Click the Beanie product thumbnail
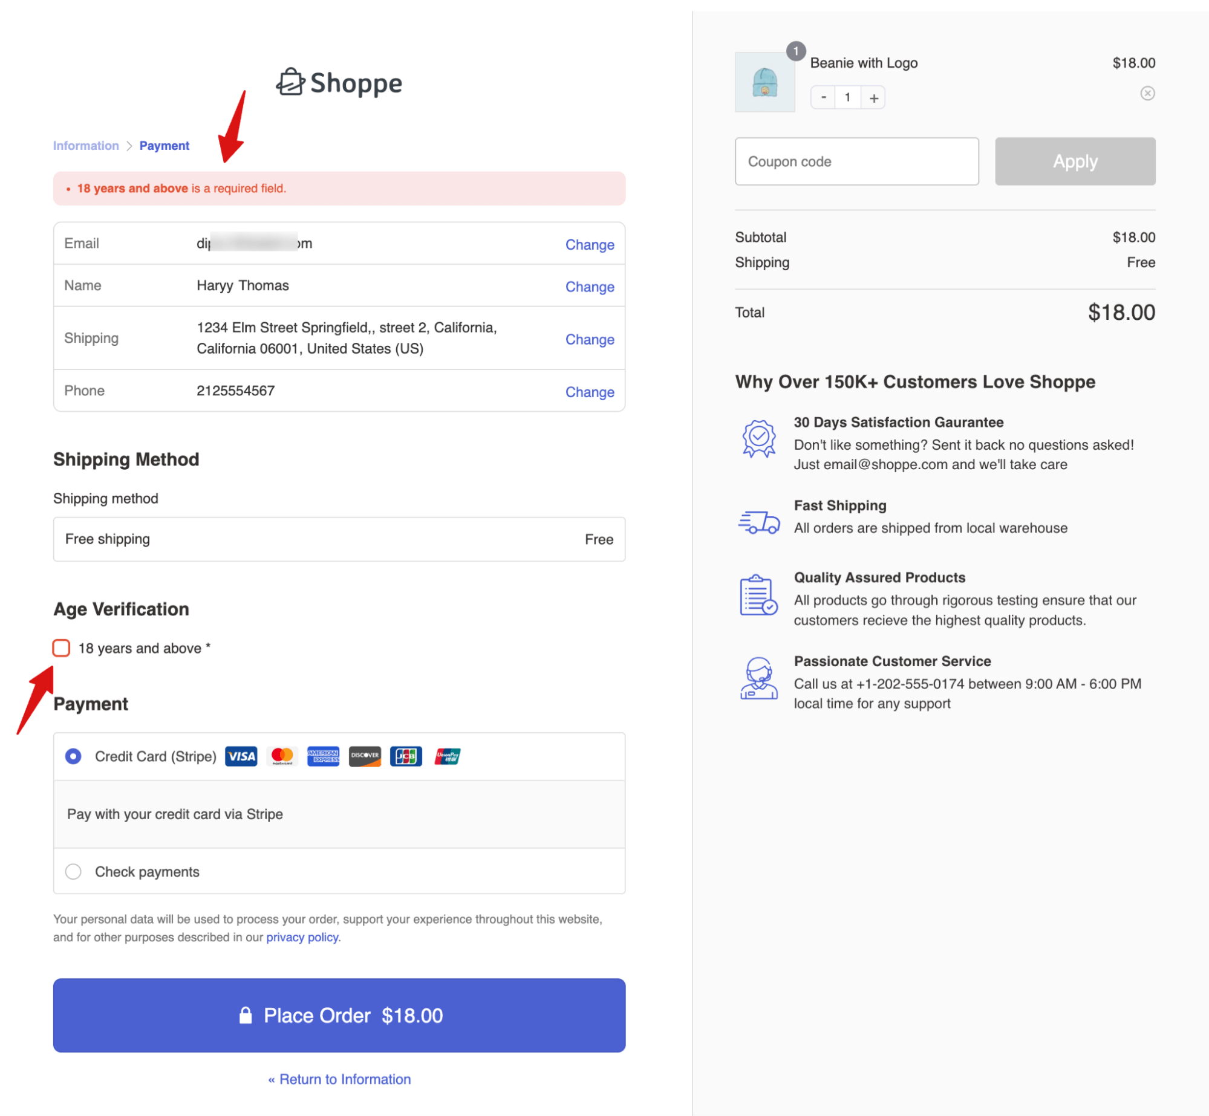 coord(764,82)
